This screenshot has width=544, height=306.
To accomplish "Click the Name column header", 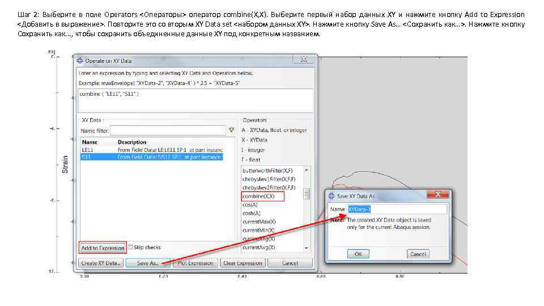I will [x=90, y=142].
